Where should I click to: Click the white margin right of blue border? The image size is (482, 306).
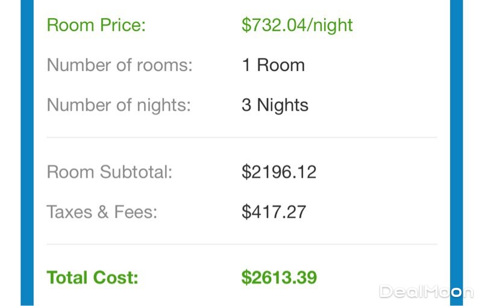coord(473,151)
